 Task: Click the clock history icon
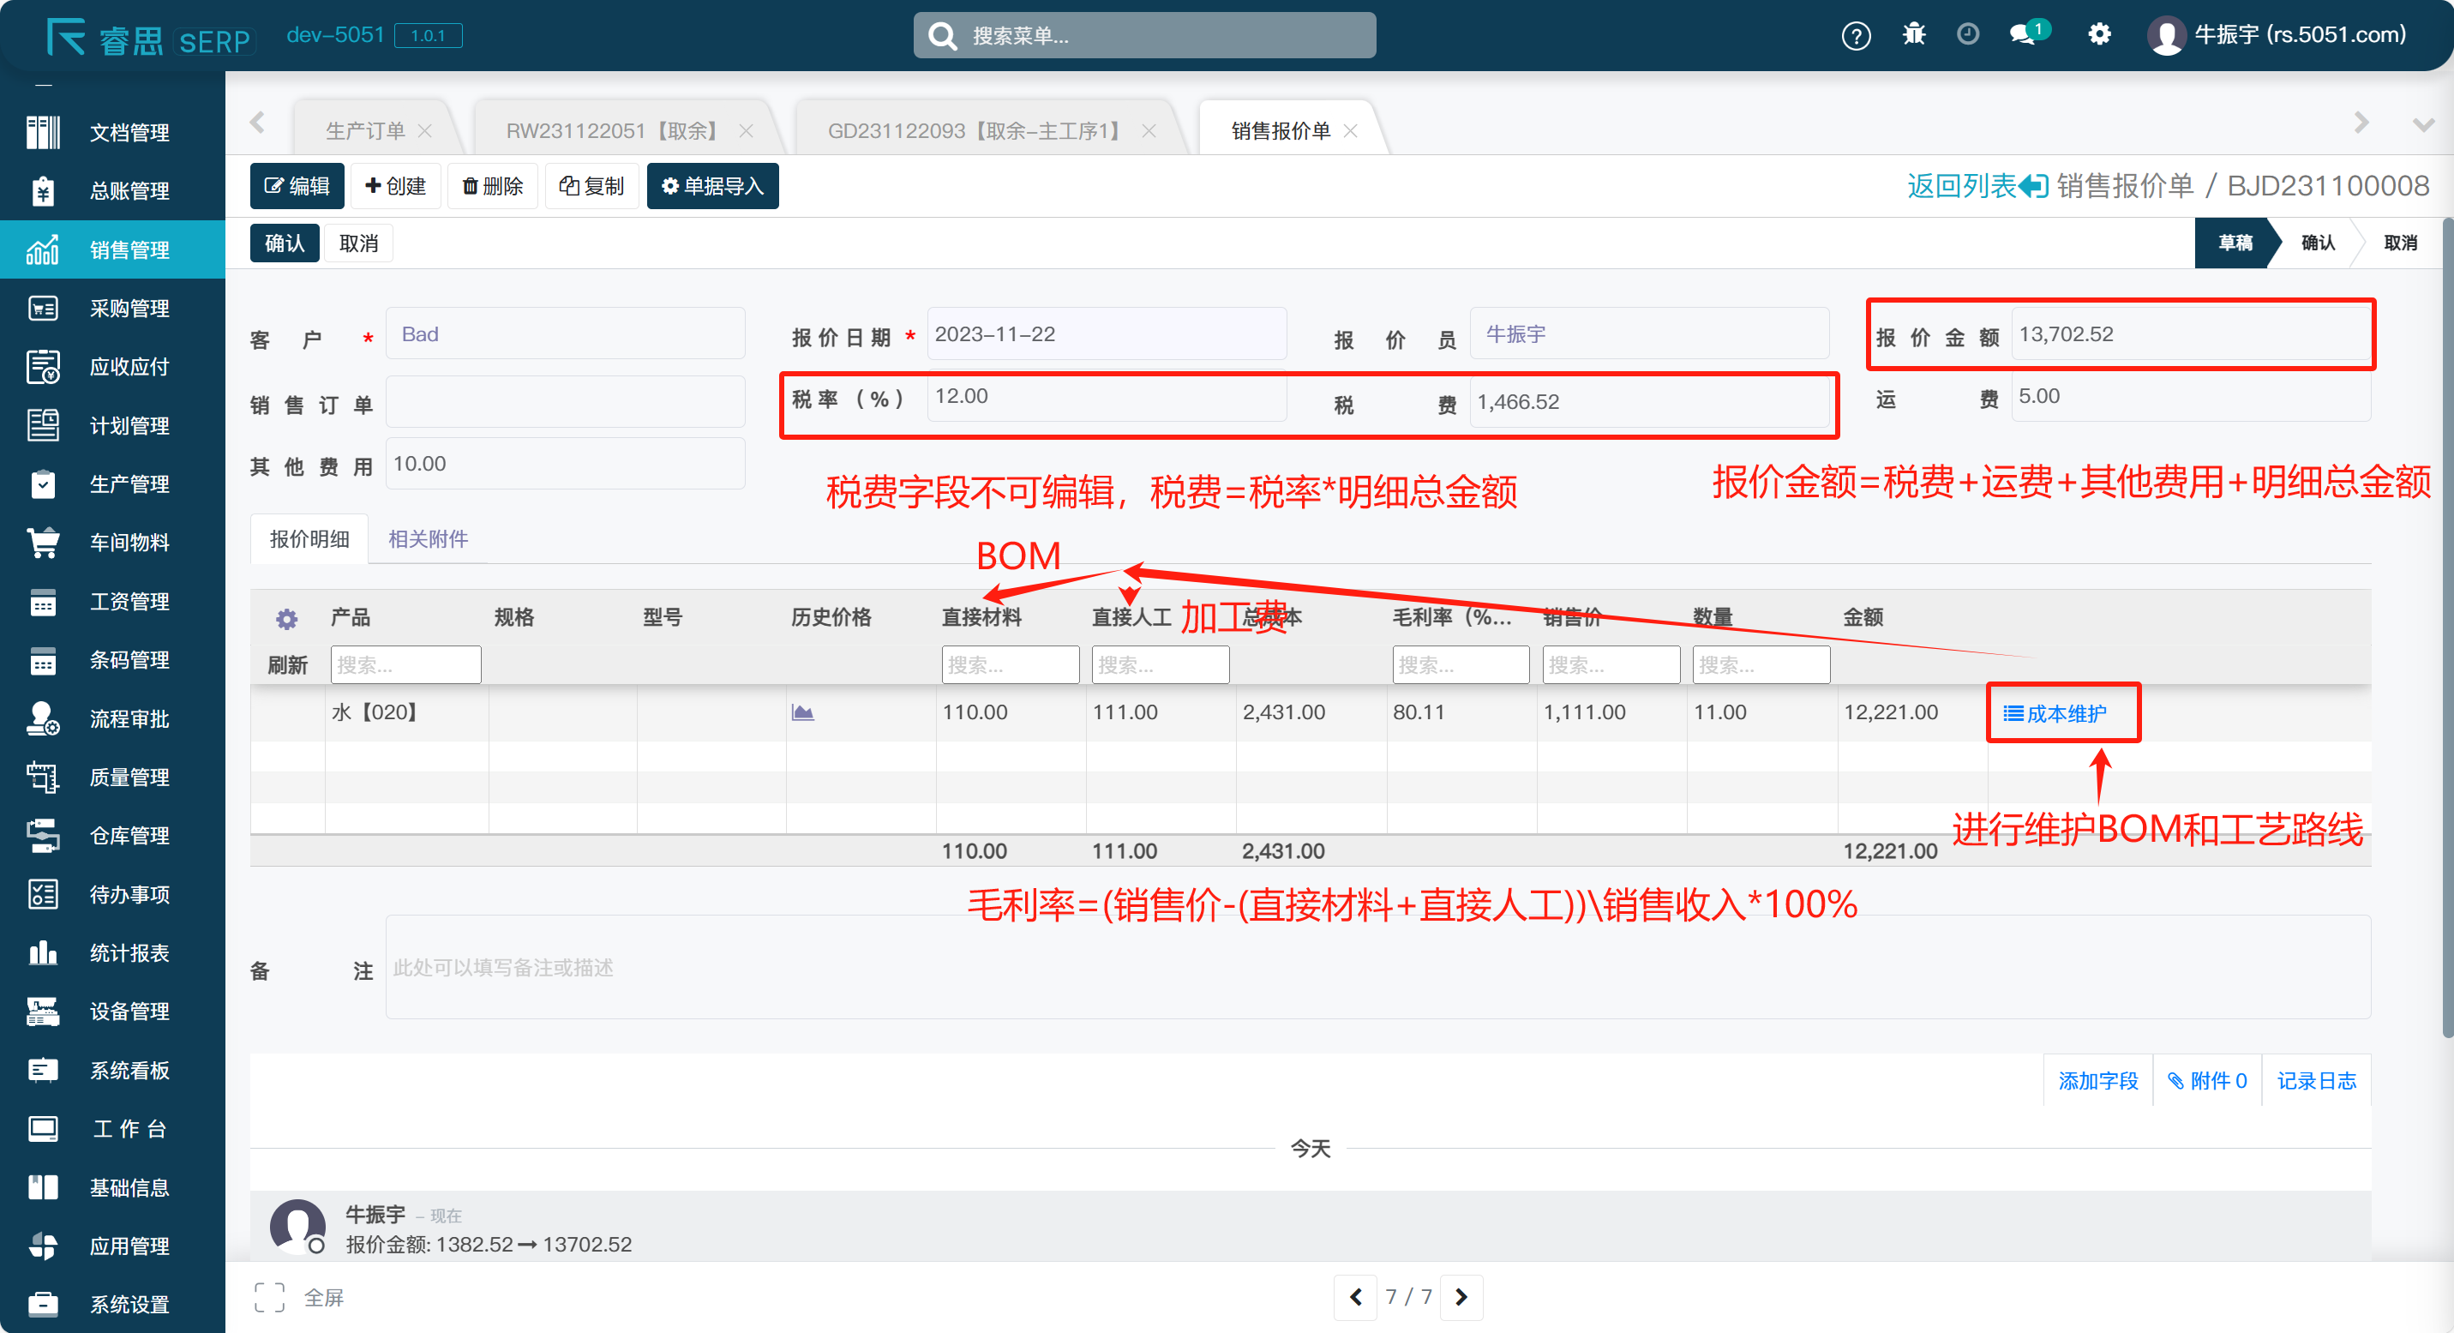tap(1967, 35)
